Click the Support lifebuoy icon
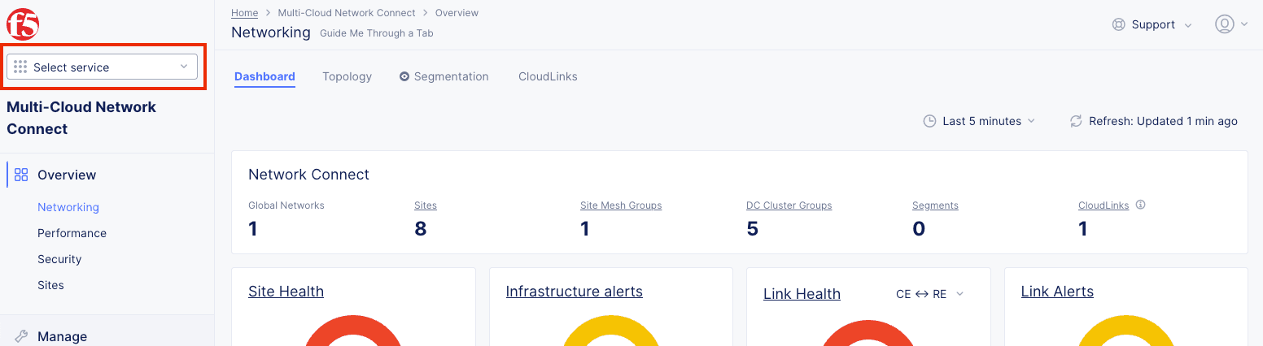This screenshot has height=346, width=1263. point(1118,24)
